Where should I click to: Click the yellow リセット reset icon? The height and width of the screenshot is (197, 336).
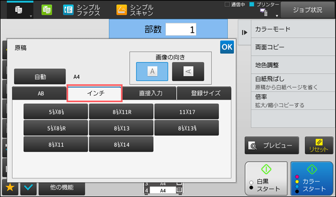tap(319, 146)
